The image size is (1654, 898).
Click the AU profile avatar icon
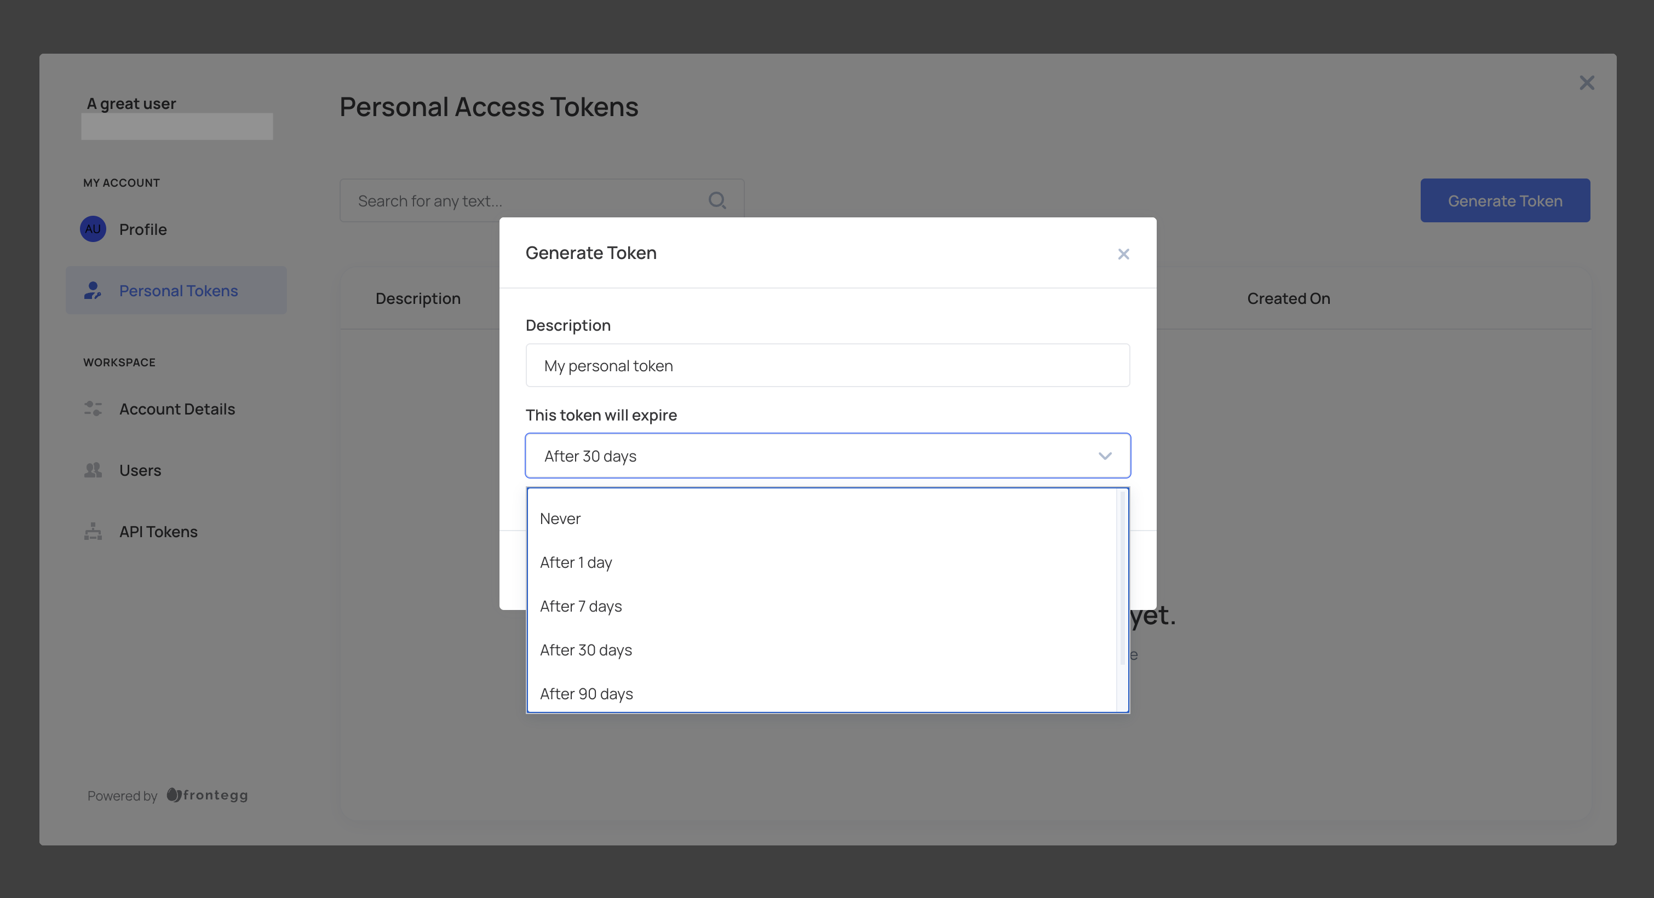(93, 229)
